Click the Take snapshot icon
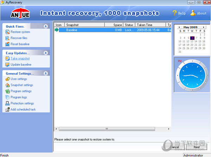 (7, 59)
